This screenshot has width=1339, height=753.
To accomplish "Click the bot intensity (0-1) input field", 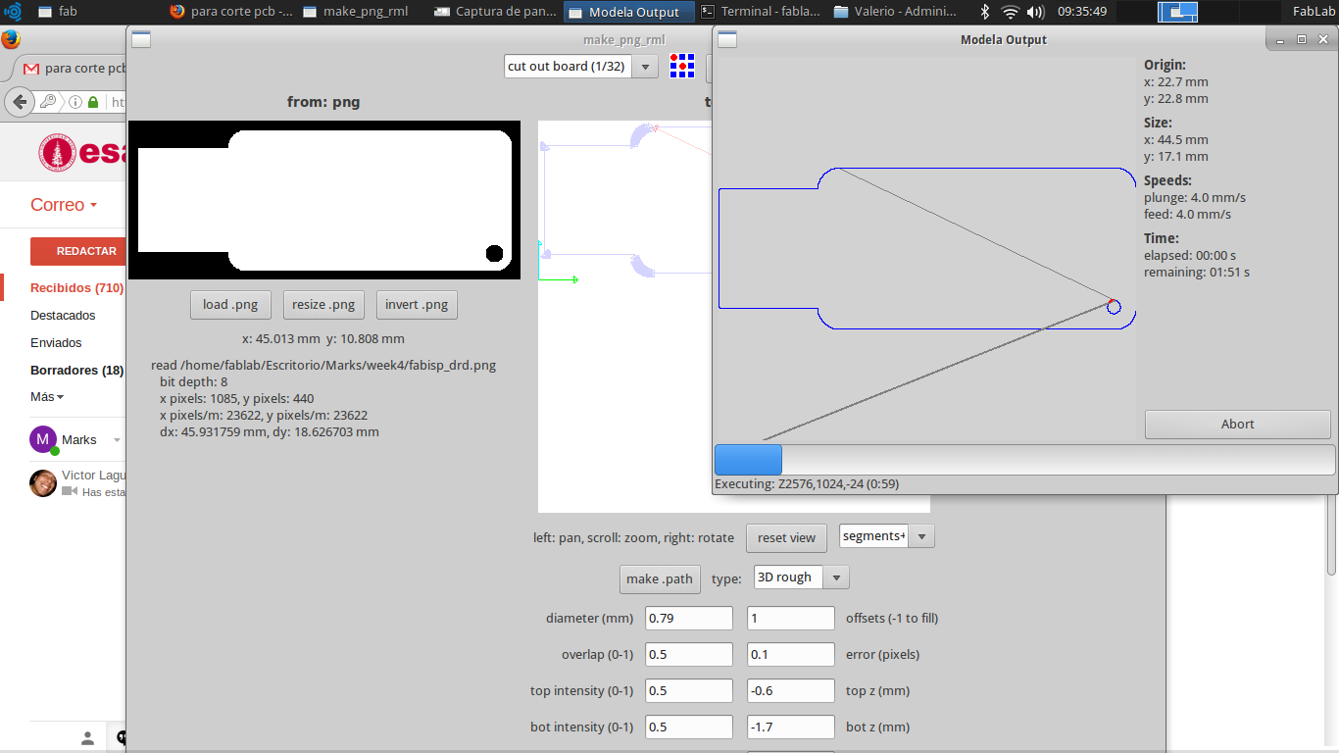I will tap(689, 728).
